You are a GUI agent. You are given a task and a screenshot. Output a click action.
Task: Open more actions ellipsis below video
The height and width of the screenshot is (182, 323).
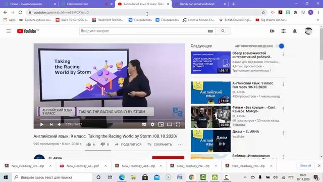pyautogui.click(x=181, y=145)
